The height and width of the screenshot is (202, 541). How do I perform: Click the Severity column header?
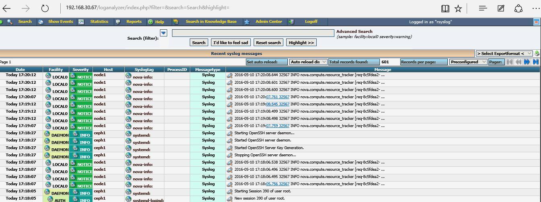click(x=81, y=70)
